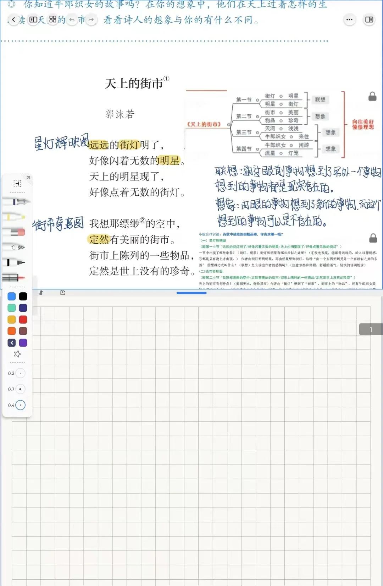Click the poem title 天上的街市
383x586 pixels.
134,83
